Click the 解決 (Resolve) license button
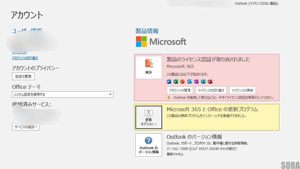The width and height of the screenshot is (300, 169). (x=149, y=67)
